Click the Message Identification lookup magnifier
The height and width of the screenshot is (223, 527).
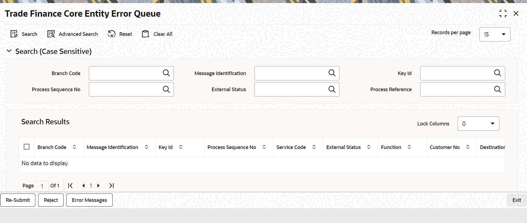tap(332, 73)
